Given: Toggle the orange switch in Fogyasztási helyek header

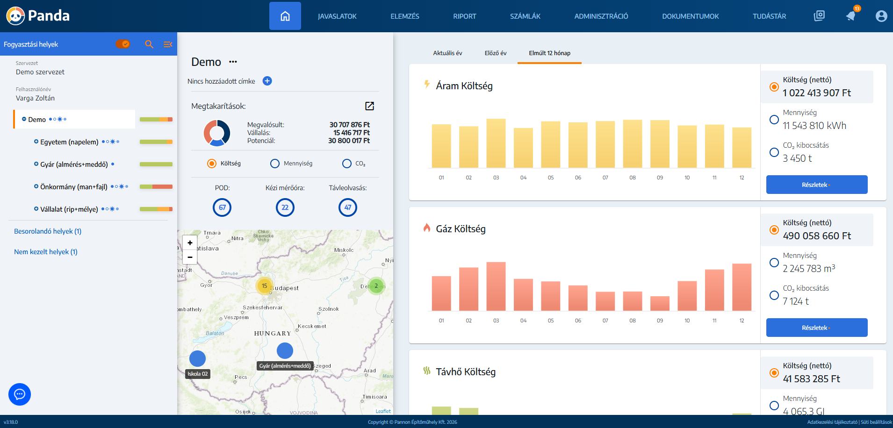Looking at the screenshot, I should pos(123,44).
